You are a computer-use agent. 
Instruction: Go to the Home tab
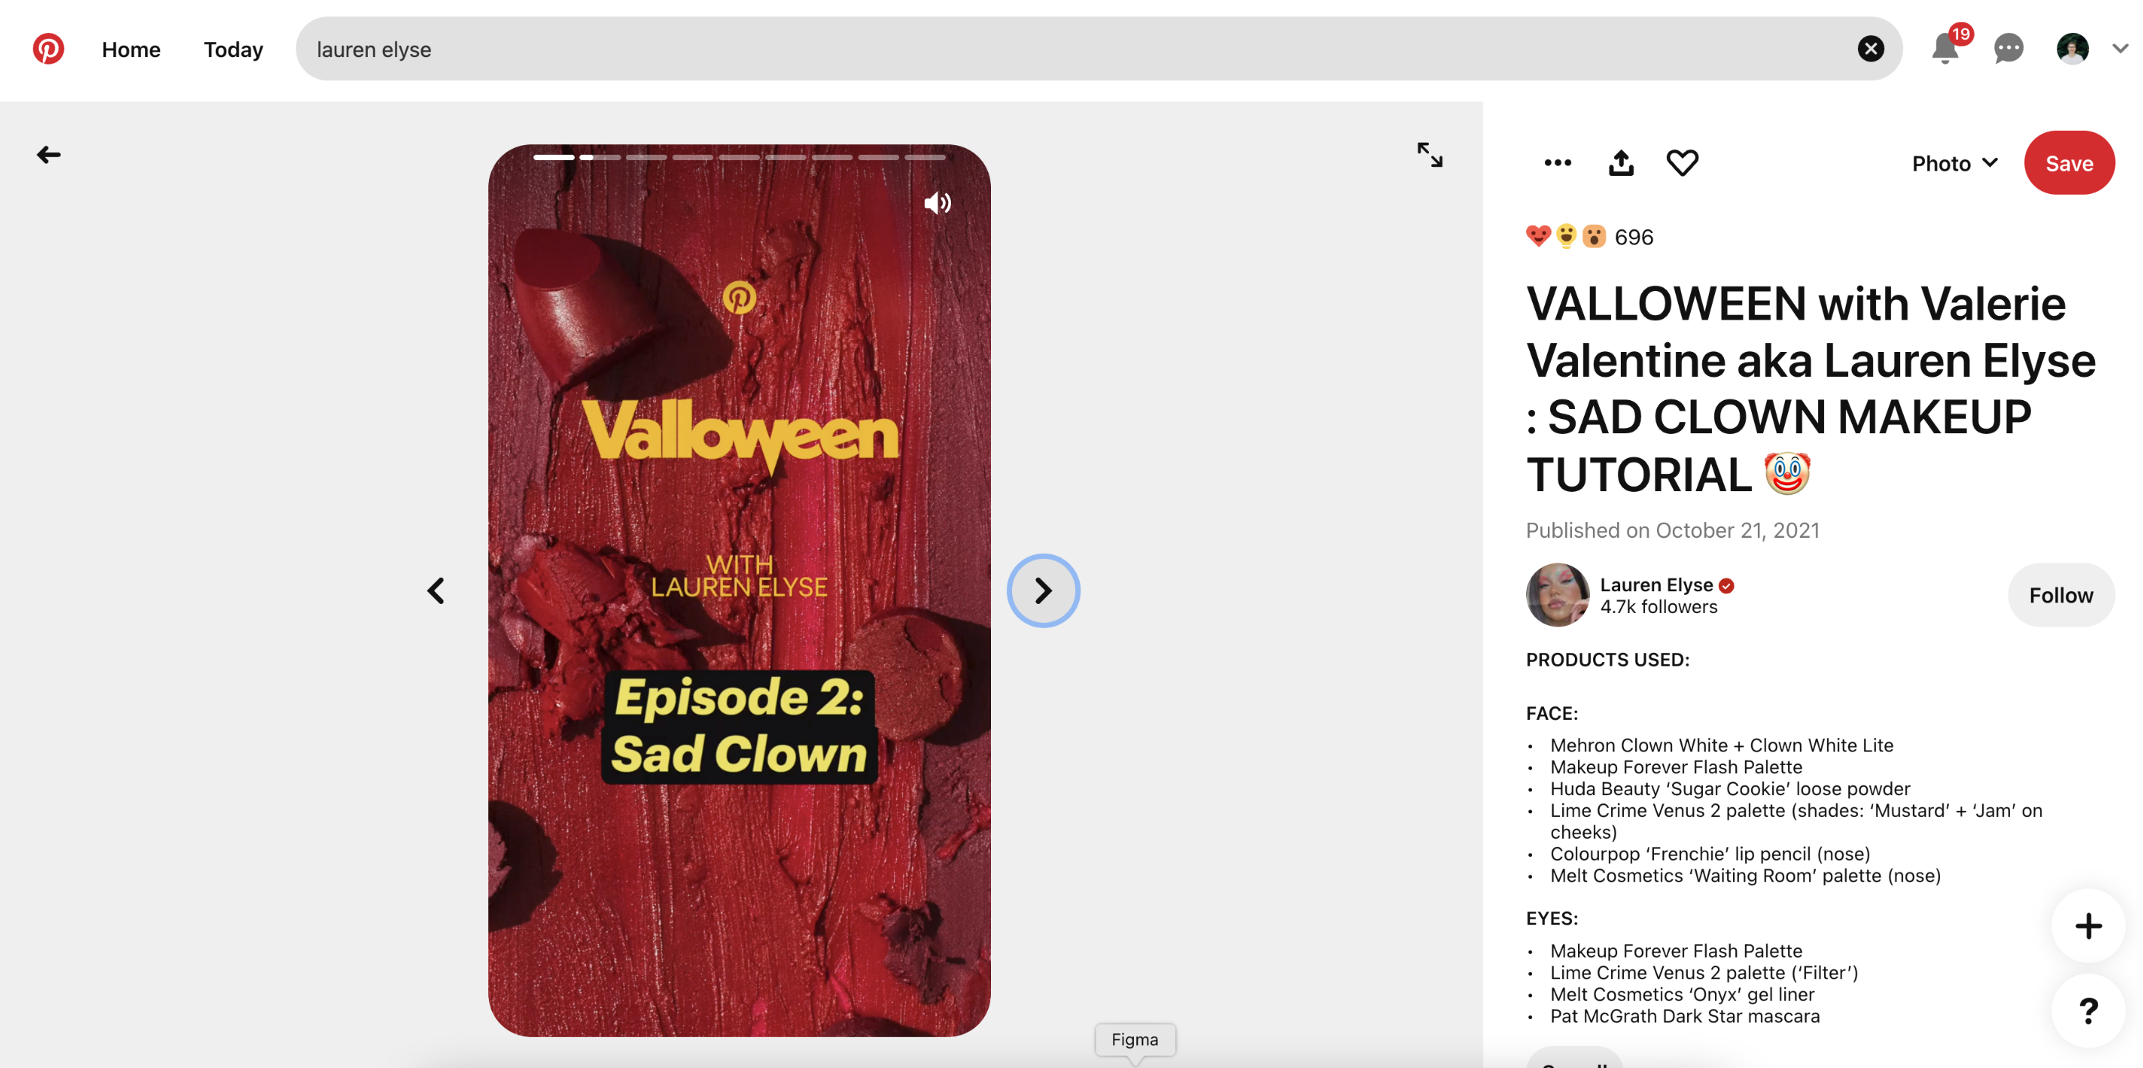[132, 50]
